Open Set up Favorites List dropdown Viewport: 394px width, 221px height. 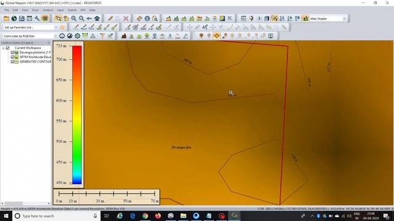(x=55, y=27)
